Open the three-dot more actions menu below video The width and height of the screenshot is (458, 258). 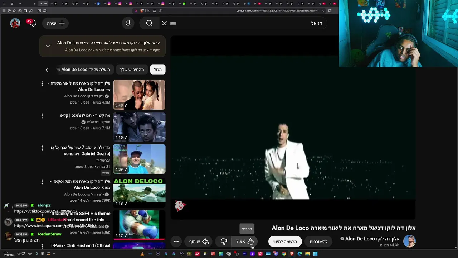point(176,242)
